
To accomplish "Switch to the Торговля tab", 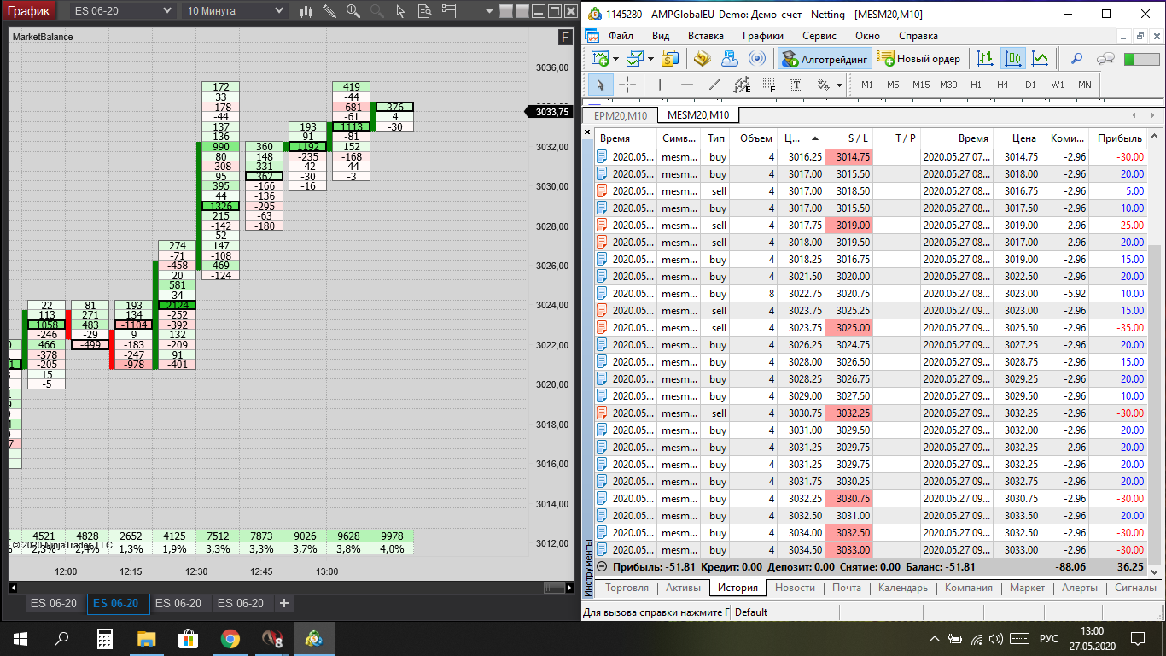I will [627, 588].
